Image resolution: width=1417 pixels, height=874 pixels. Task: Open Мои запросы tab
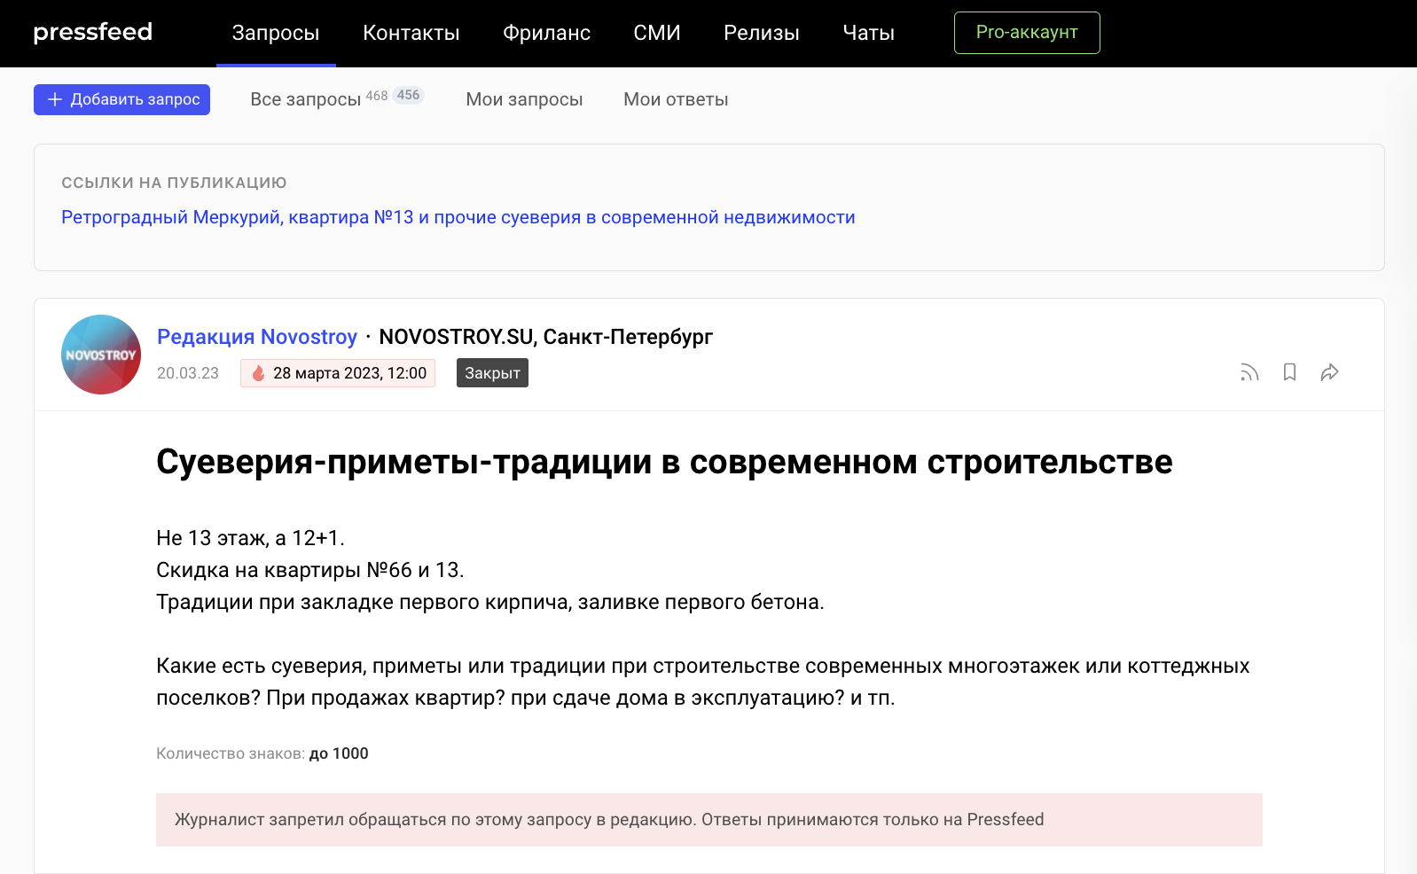[524, 99]
